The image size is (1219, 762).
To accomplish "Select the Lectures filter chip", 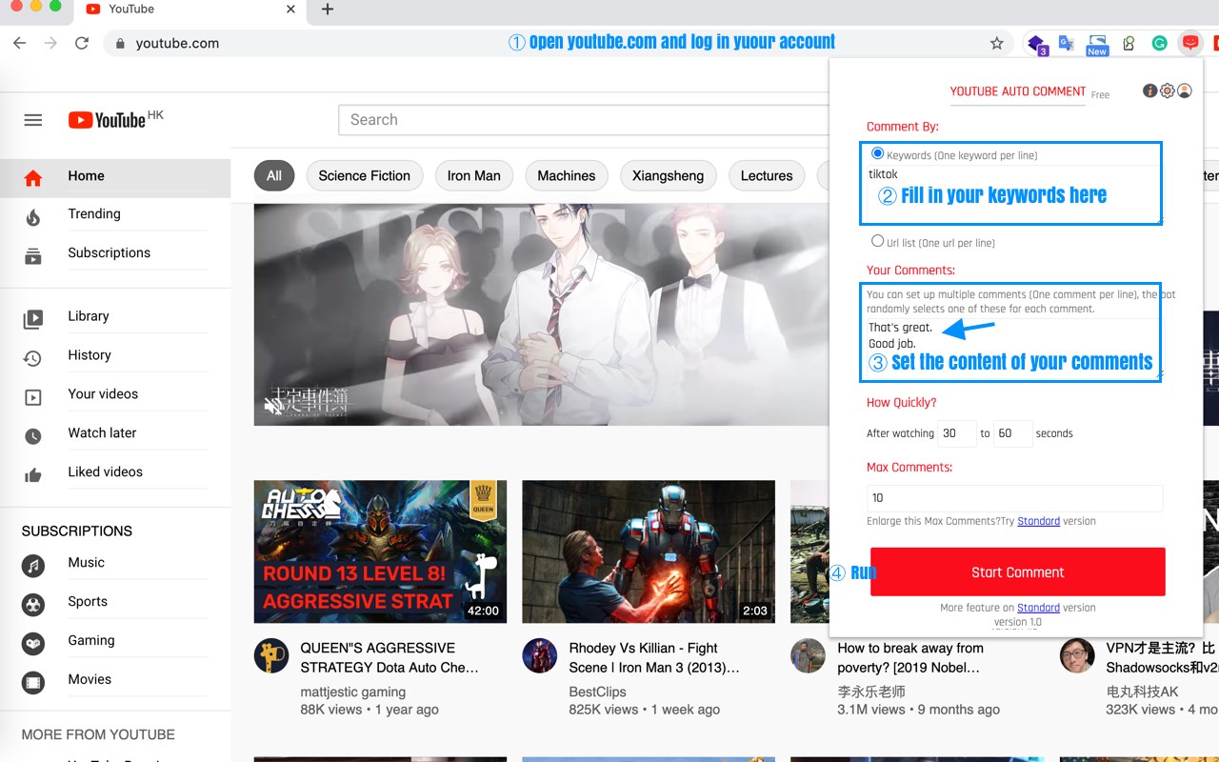I will pyautogui.click(x=767, y=175).
